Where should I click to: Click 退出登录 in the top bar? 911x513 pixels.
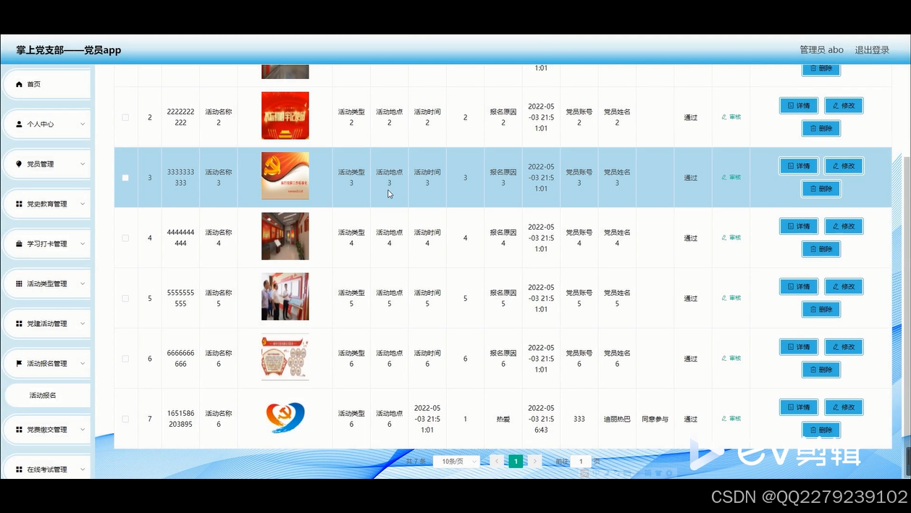(x=870, y=49)
